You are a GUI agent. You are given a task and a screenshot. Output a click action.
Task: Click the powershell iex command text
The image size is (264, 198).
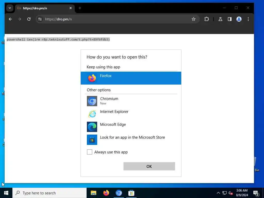(58, 39)
